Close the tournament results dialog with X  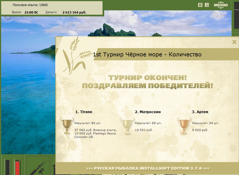pos(234,42)
